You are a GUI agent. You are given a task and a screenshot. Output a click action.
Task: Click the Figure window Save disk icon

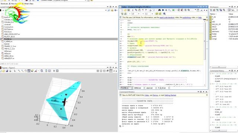coord(7,71)
